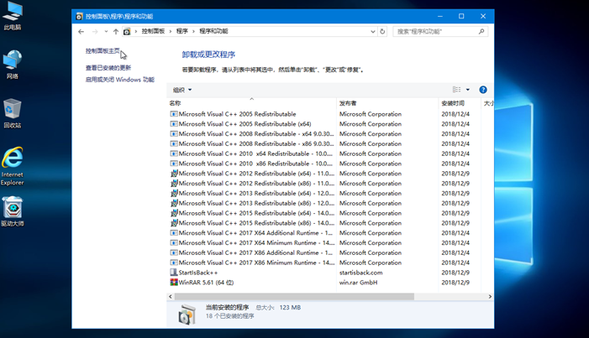Select Visual C++ 2017 X64 Additional Runtime icon
The image size is (589, 338).
click(x=174, y=233)
